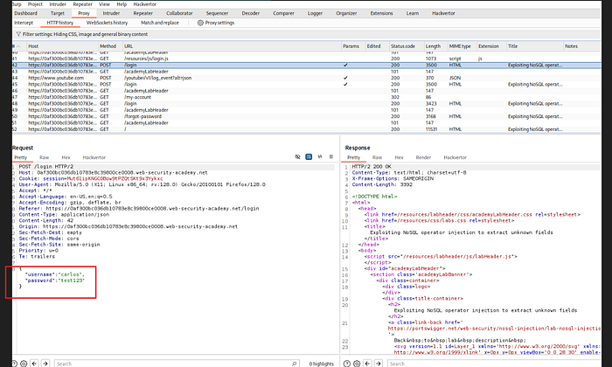Viewport: 612px width, 367px height.
Task: Open help icon under Response panel
Action: coord(346,364)
